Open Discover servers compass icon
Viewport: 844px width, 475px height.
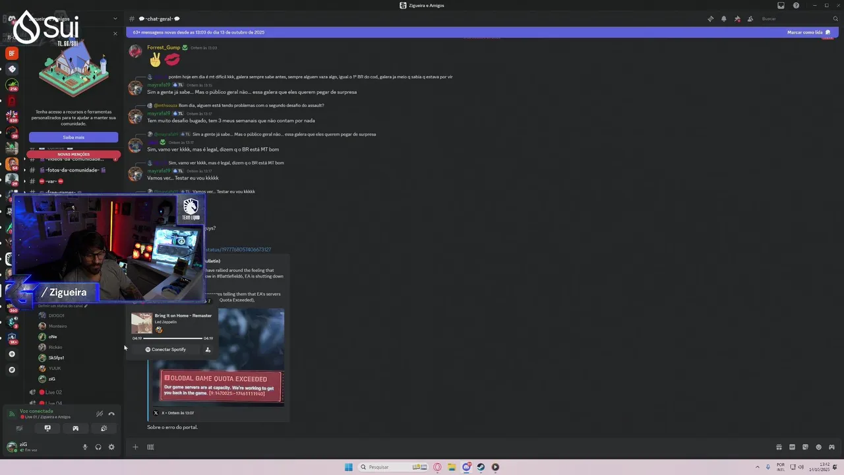pos(11,370)
